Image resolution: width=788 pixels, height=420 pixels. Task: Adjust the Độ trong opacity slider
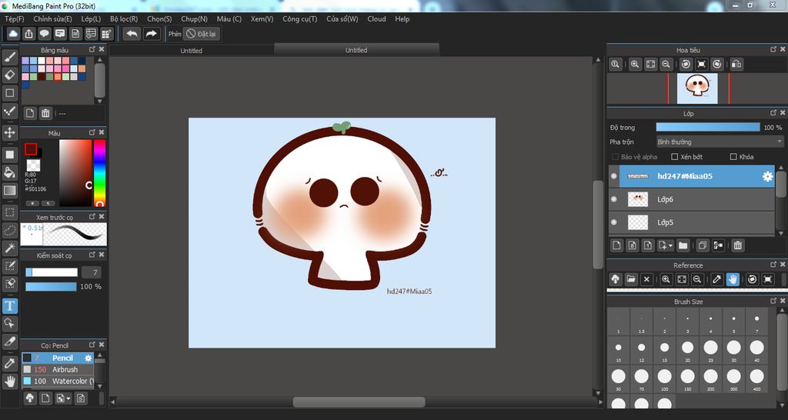click(x=708, y=128)
